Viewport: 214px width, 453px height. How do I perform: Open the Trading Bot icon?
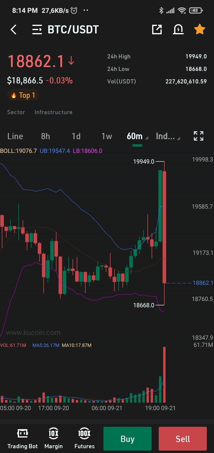point(23,438)
